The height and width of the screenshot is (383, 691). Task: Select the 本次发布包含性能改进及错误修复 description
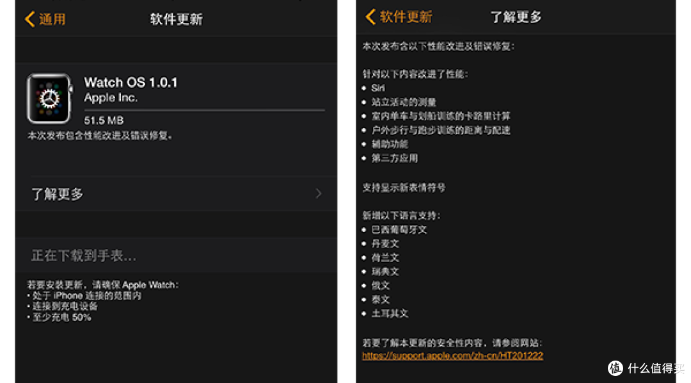click(100, 136)
